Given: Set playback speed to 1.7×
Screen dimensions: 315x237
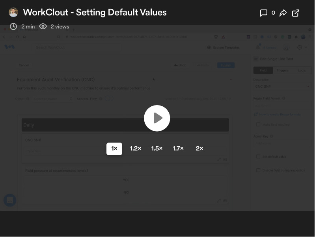Looking at the screenshot, I should 178,149.
